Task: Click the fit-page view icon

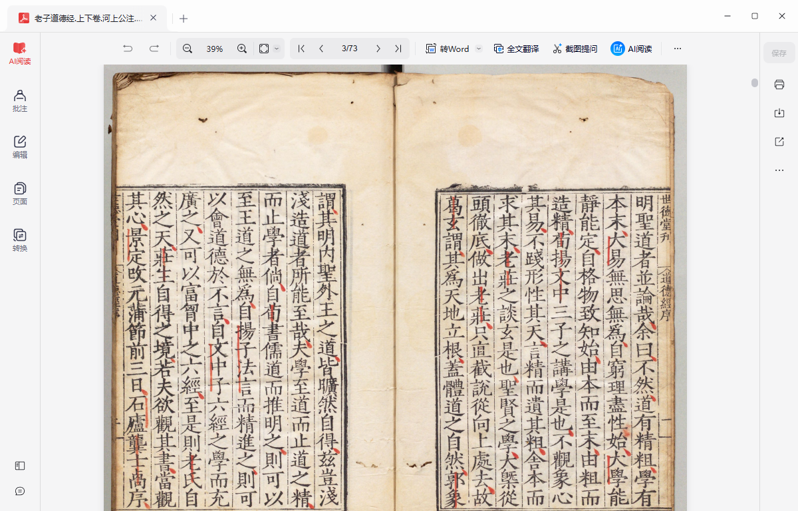Action: coord(264,49)
